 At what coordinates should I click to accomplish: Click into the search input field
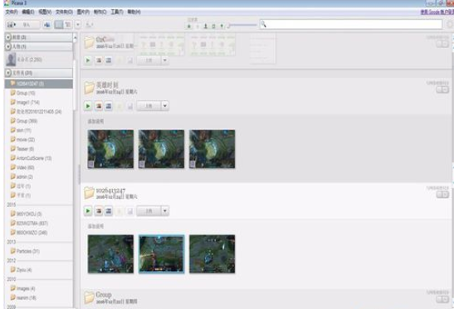click(351, 25)
